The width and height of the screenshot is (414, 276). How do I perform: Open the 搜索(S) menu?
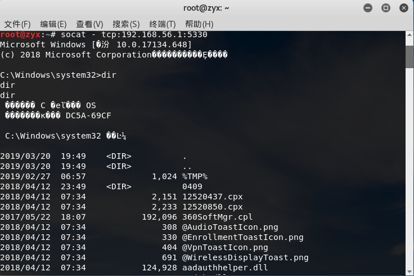126,24
